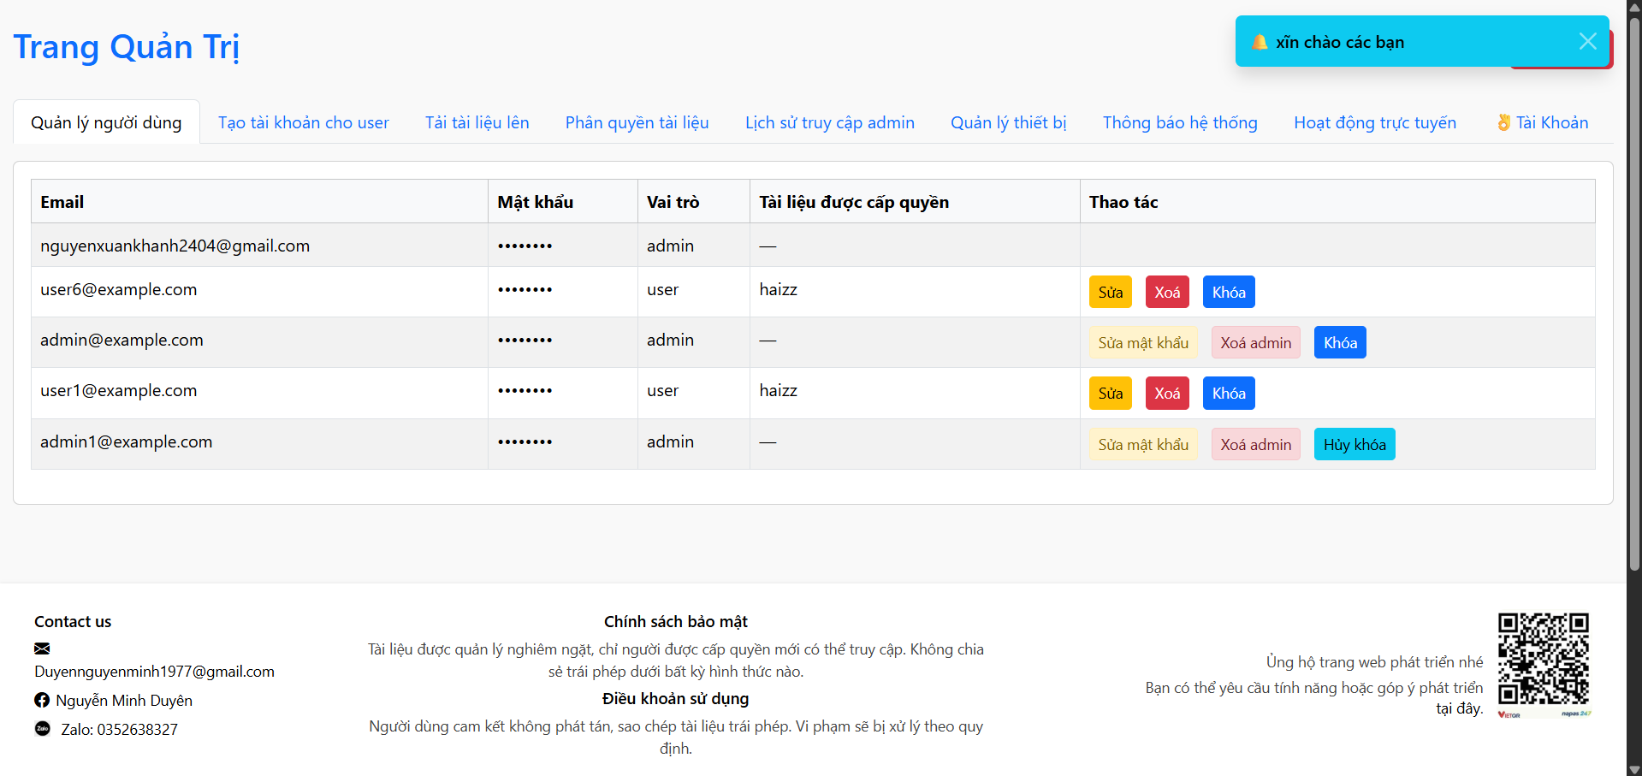
Task: Click the envelope email icon in the footer
Action: pyautogui.click(x=42, y=649)
